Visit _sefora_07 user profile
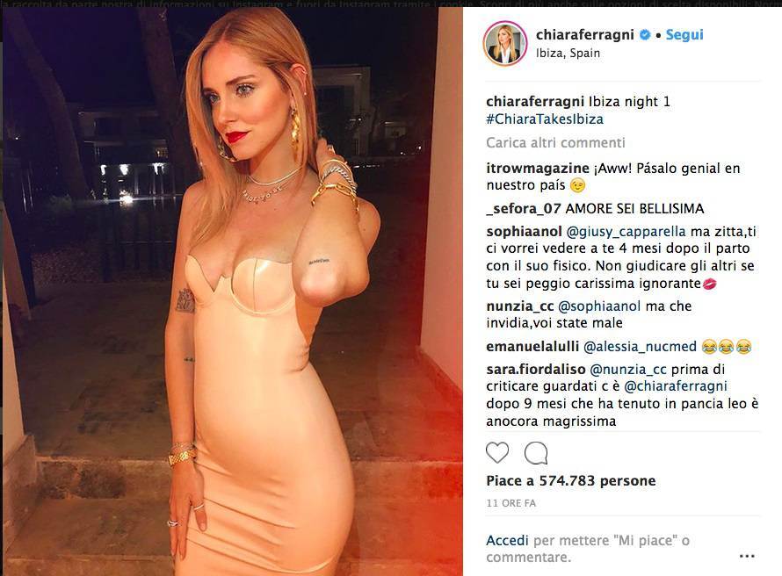 (x=524, y=209)
